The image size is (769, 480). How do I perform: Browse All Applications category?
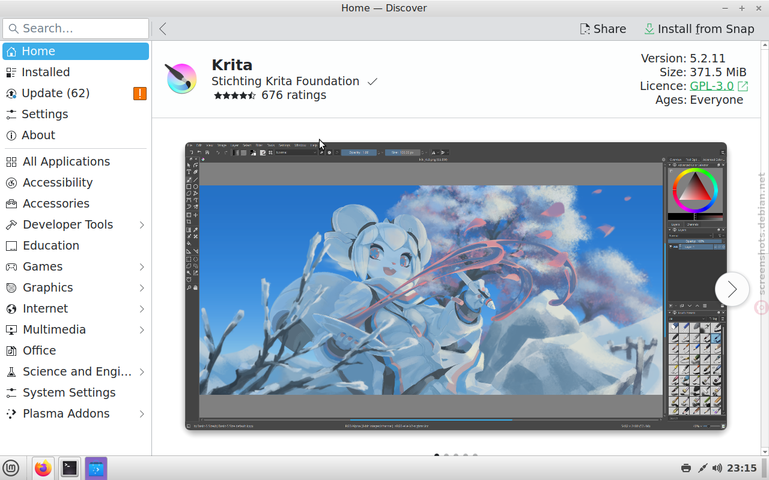click(x=76, y=161)
